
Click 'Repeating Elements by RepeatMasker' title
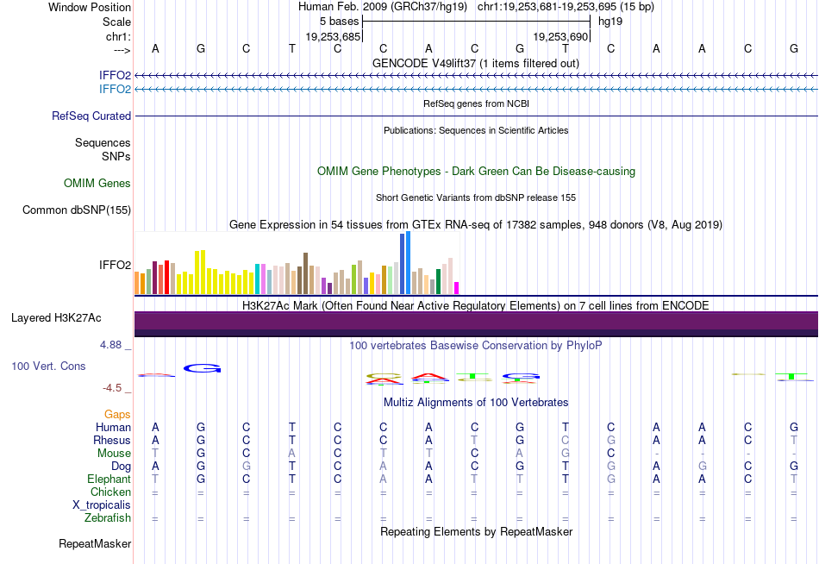[x=476, y=531]
